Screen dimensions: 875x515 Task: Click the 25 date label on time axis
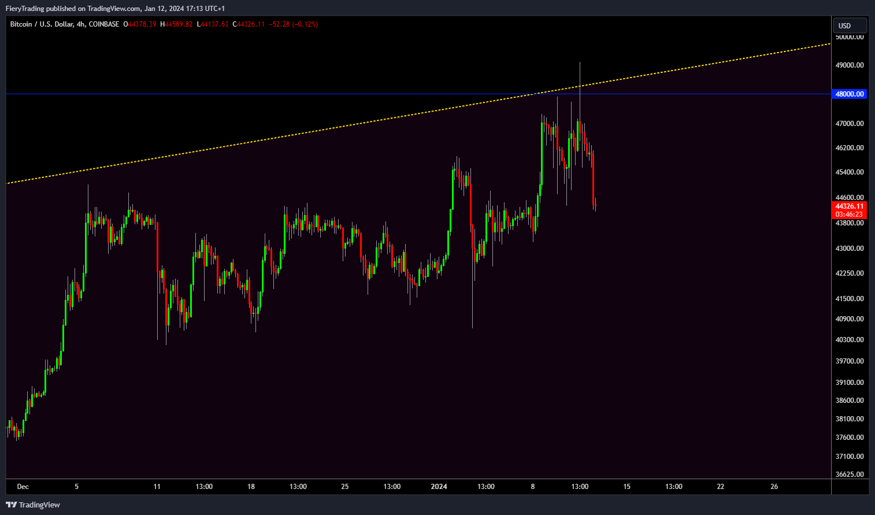345,487
